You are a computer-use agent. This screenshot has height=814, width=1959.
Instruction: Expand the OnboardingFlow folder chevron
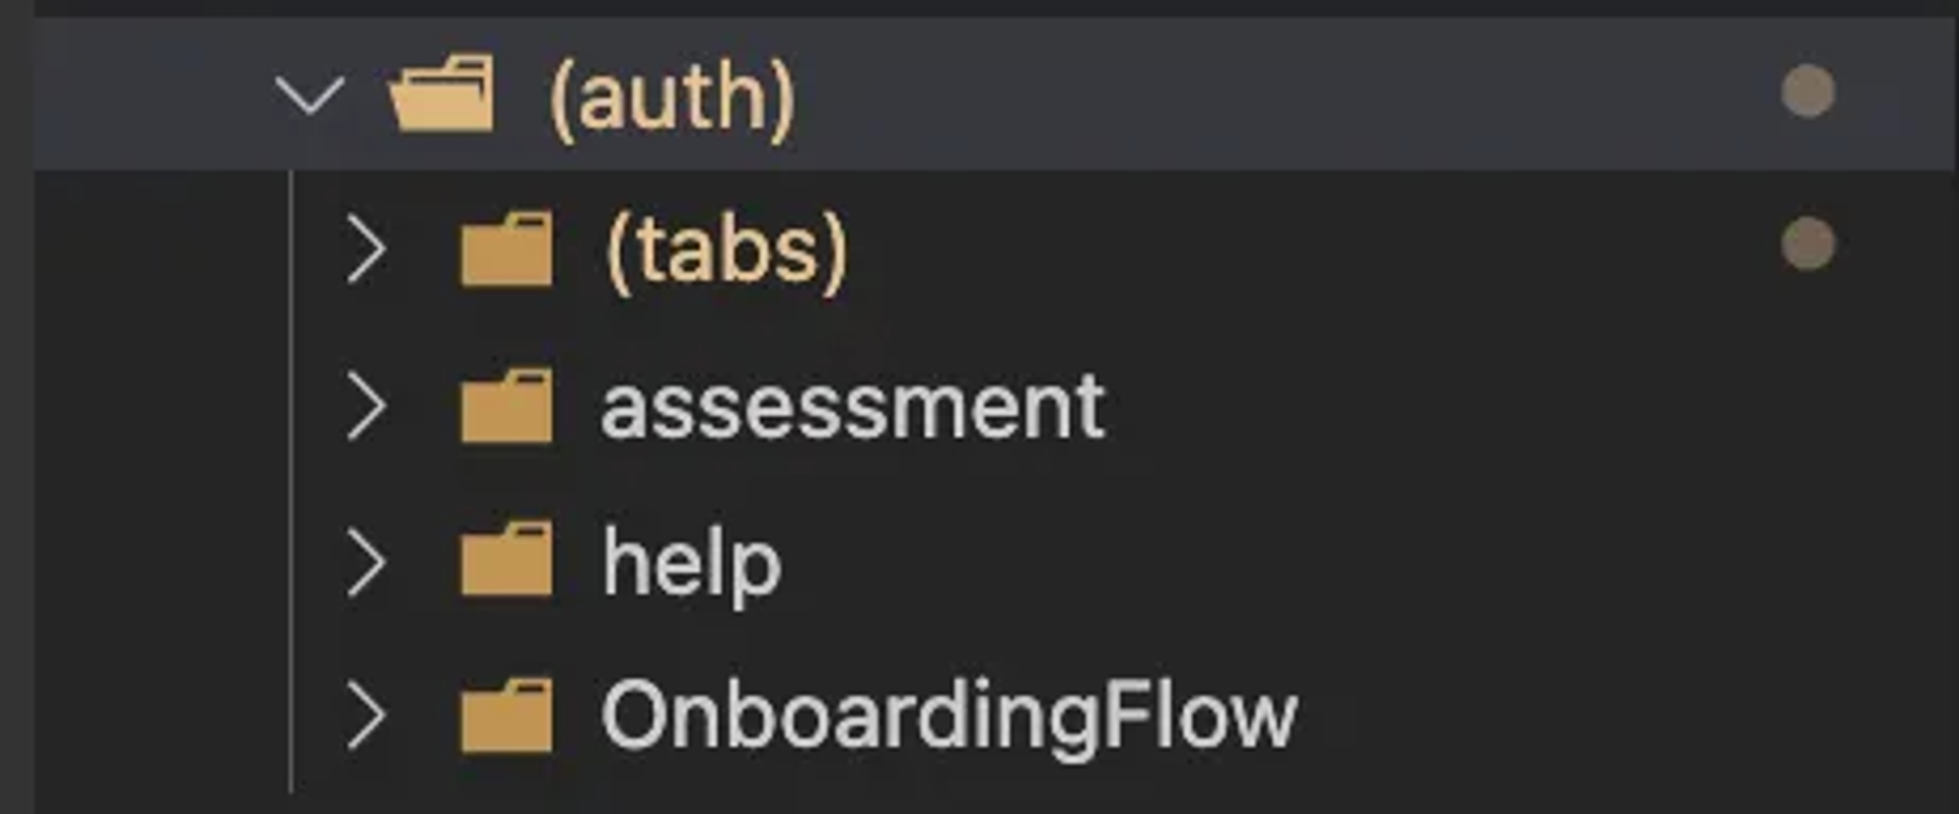[x=366, y=715]
